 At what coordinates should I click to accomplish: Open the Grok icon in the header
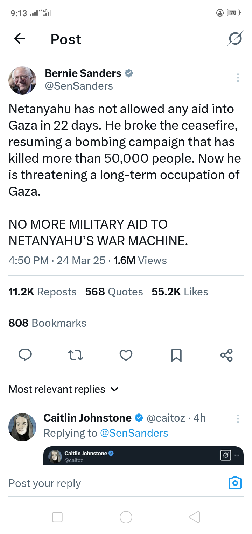[x=234, y=39]
